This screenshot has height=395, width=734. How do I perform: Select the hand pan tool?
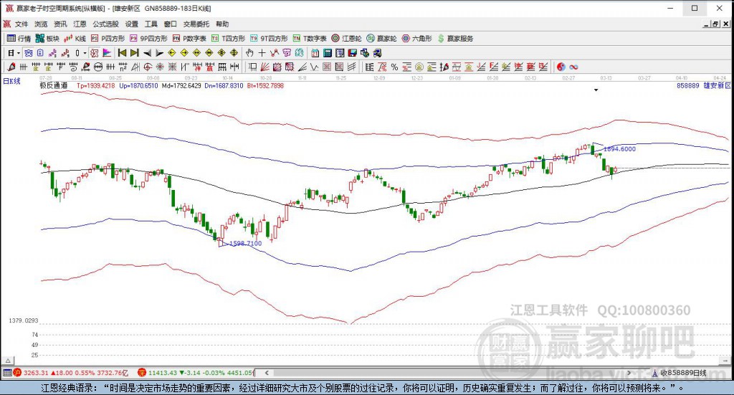249,53
